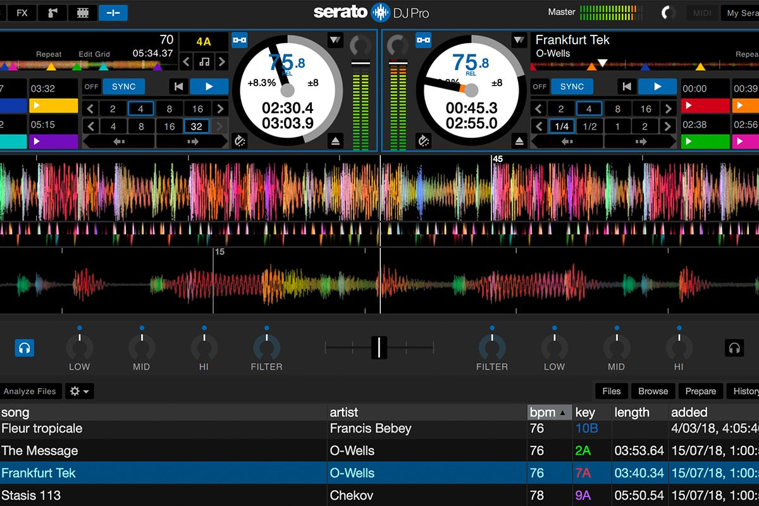Click the key display notes icon near 4A
The height and width of the screenshot is (506, 759).
[203, 61]
